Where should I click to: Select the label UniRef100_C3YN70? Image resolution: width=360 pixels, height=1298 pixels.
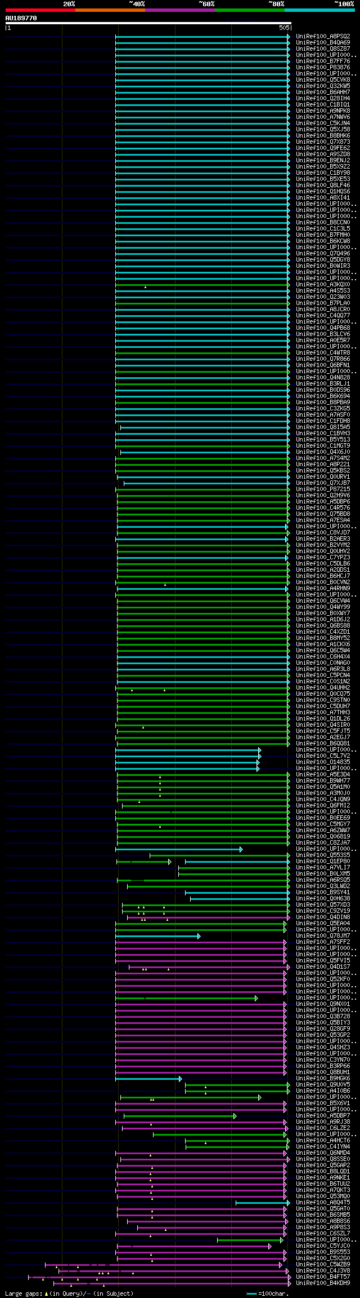tap(323, 1060)
